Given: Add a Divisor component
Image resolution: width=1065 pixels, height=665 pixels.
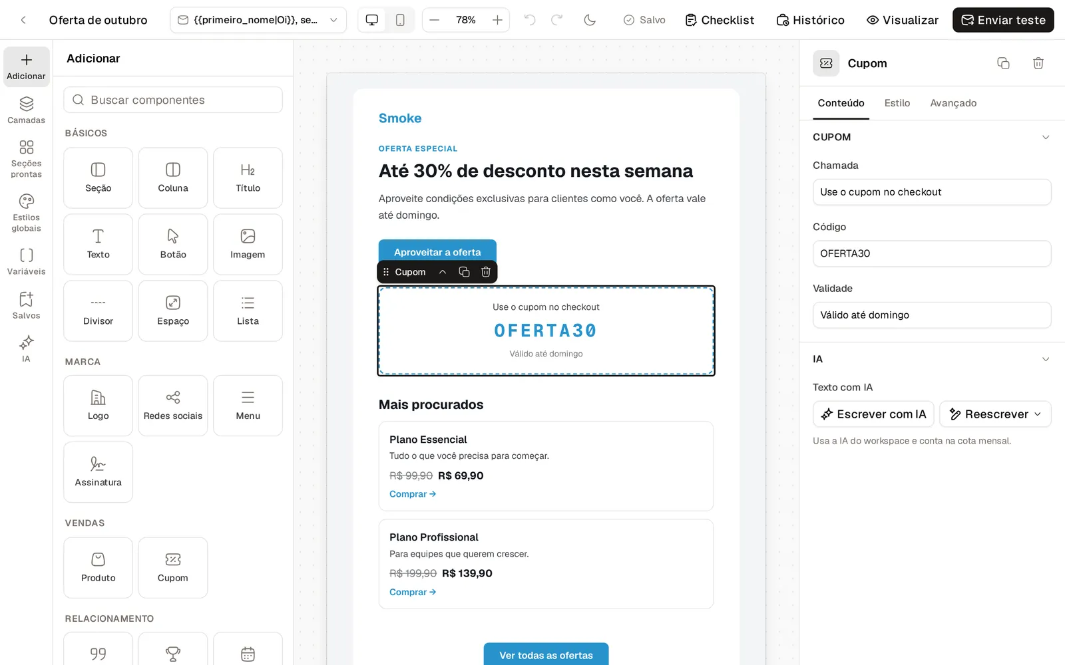Looking at the screenshot, I should pyautogui.click(x=99, y=311).
